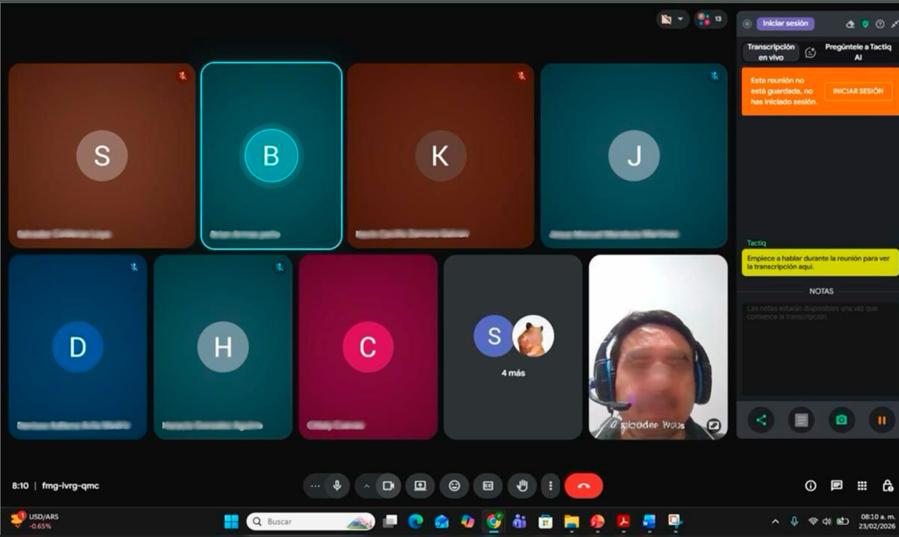
Task: Toggle the camera on or off
Action: (x=388, y=485)
